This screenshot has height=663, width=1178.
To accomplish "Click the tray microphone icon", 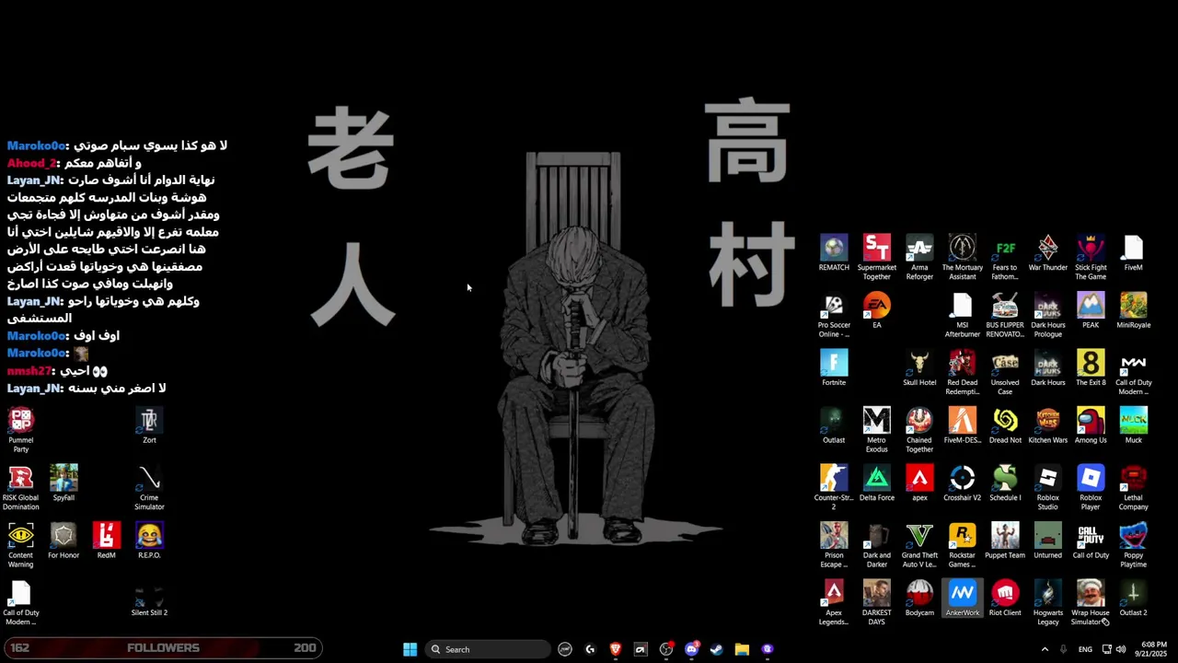I will pos(1064,649).
